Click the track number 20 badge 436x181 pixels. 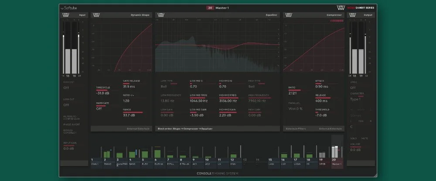210,8
